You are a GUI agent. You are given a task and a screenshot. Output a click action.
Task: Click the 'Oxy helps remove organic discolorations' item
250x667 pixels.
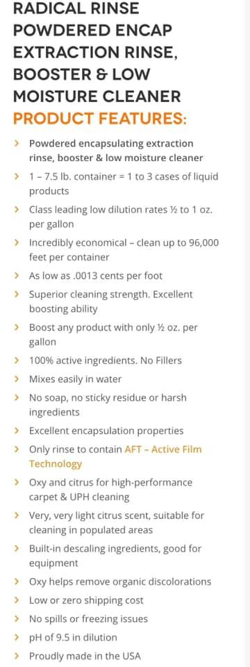tap(120, 582)
